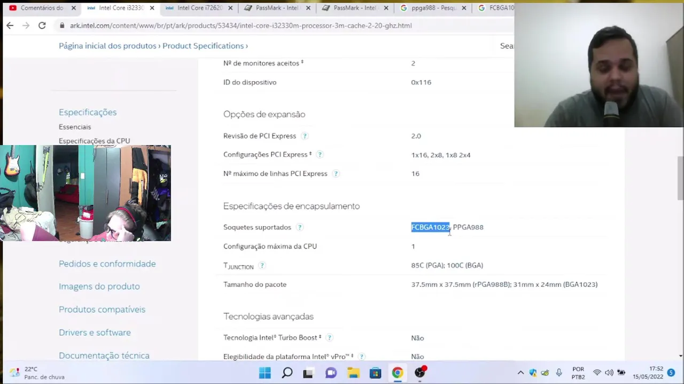Jump to Especificações da CPU section

click(x=94, y=141)
